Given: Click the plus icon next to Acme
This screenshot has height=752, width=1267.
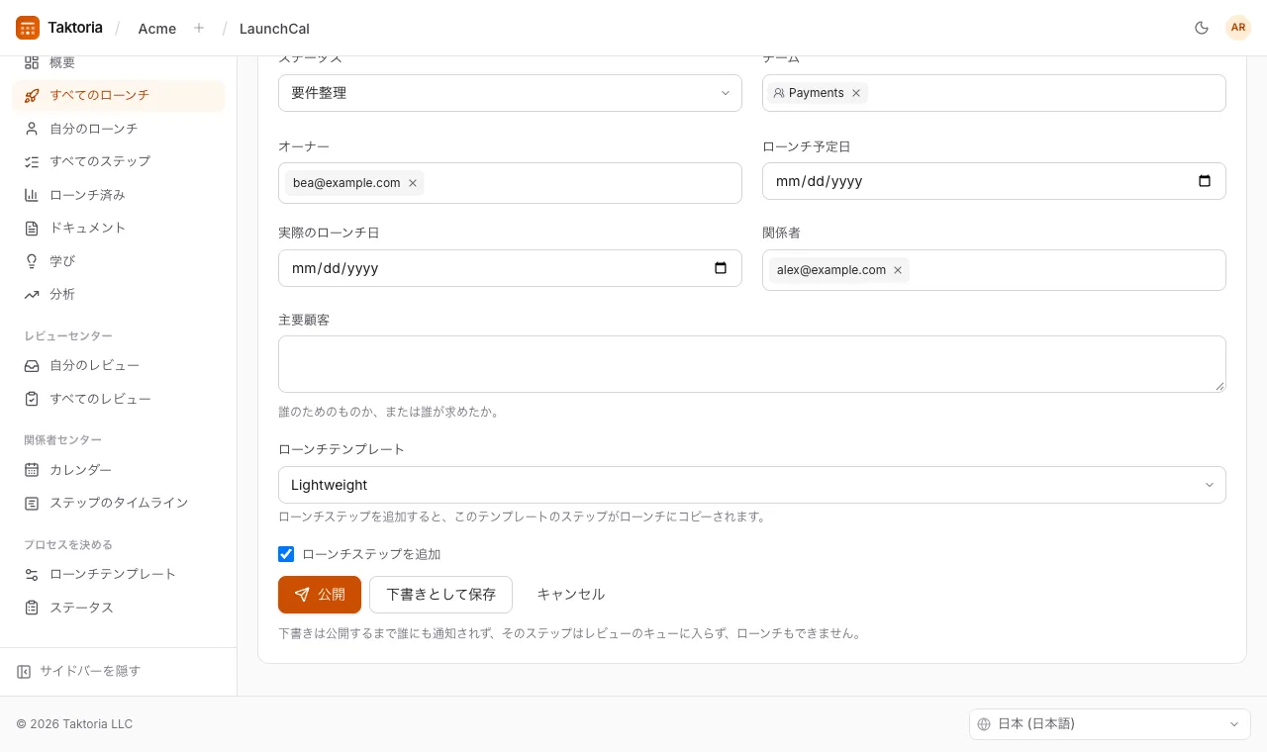Looking at the screenshot, I should click(x=199, y=28).
